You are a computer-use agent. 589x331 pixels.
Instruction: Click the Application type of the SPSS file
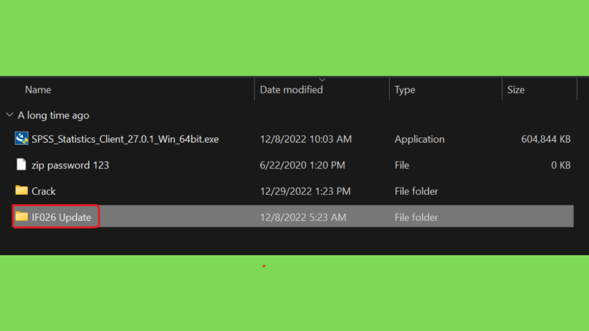pos(419,139)
